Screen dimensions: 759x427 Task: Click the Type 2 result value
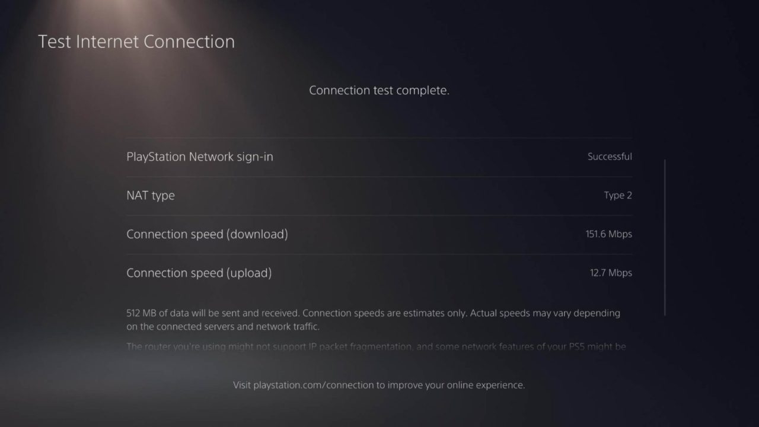tap(618, 195)
